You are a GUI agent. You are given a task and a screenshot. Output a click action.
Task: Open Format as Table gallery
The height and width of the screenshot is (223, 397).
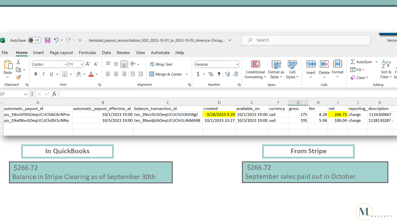(x=276, y=70)
